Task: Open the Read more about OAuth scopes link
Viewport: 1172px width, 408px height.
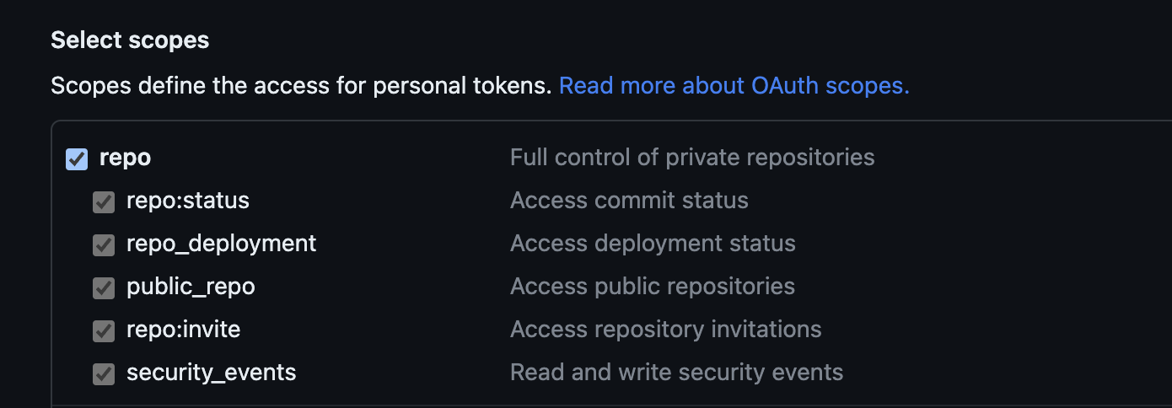Action: pos(734,86)
